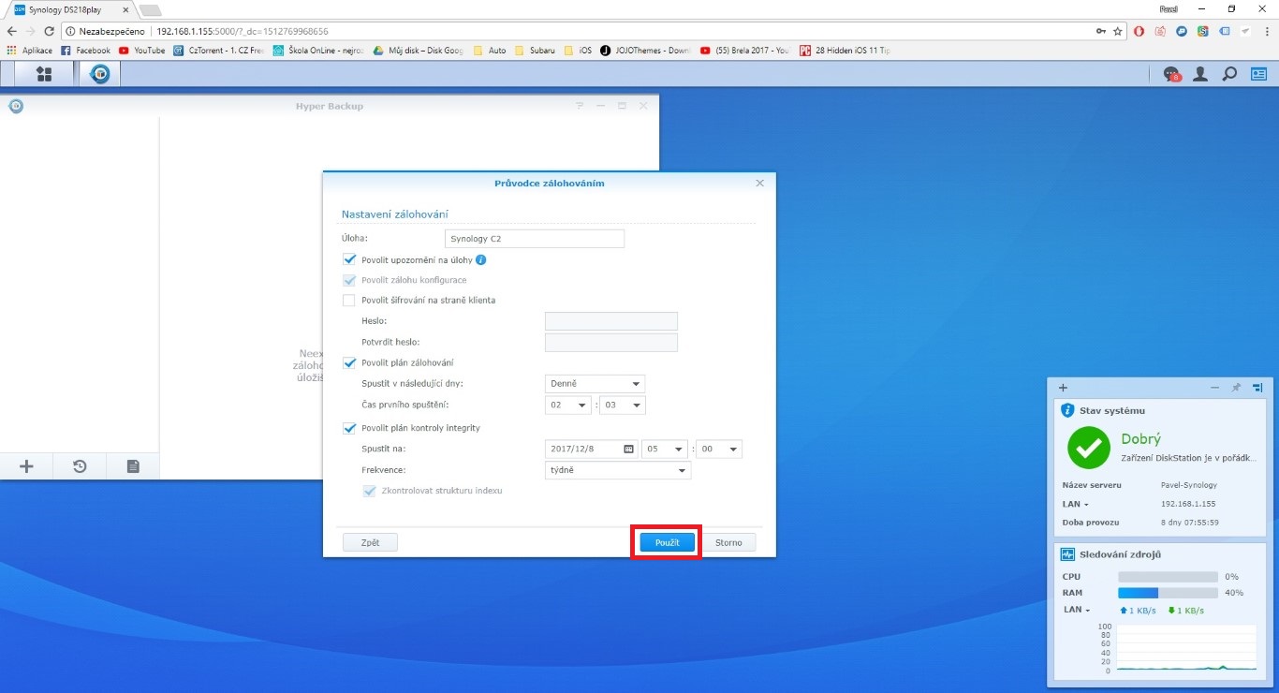The width and height of the screenshot is (1279, 693).
Task: Click the Zpět button
Action: (370, 542)
